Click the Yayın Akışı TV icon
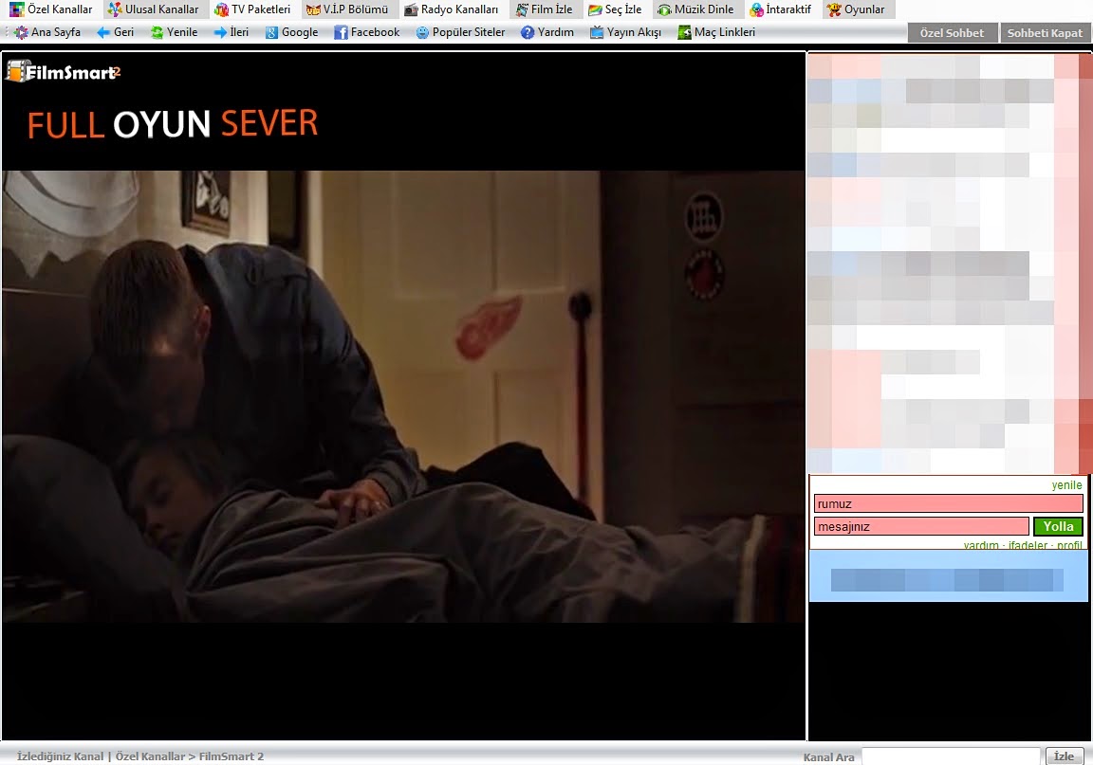Image resolution: width=1093 pixels, height=765 pixels. (x=597, y=33)
